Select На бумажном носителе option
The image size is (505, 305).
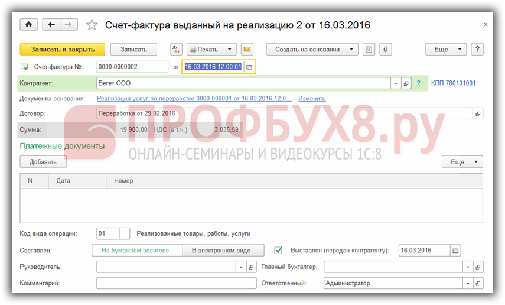(137, 250)
